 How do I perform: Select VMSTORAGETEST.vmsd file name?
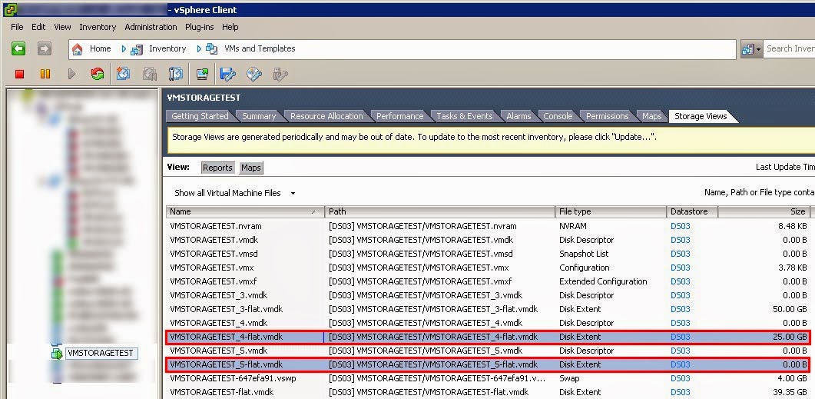(x=214, y=254)
